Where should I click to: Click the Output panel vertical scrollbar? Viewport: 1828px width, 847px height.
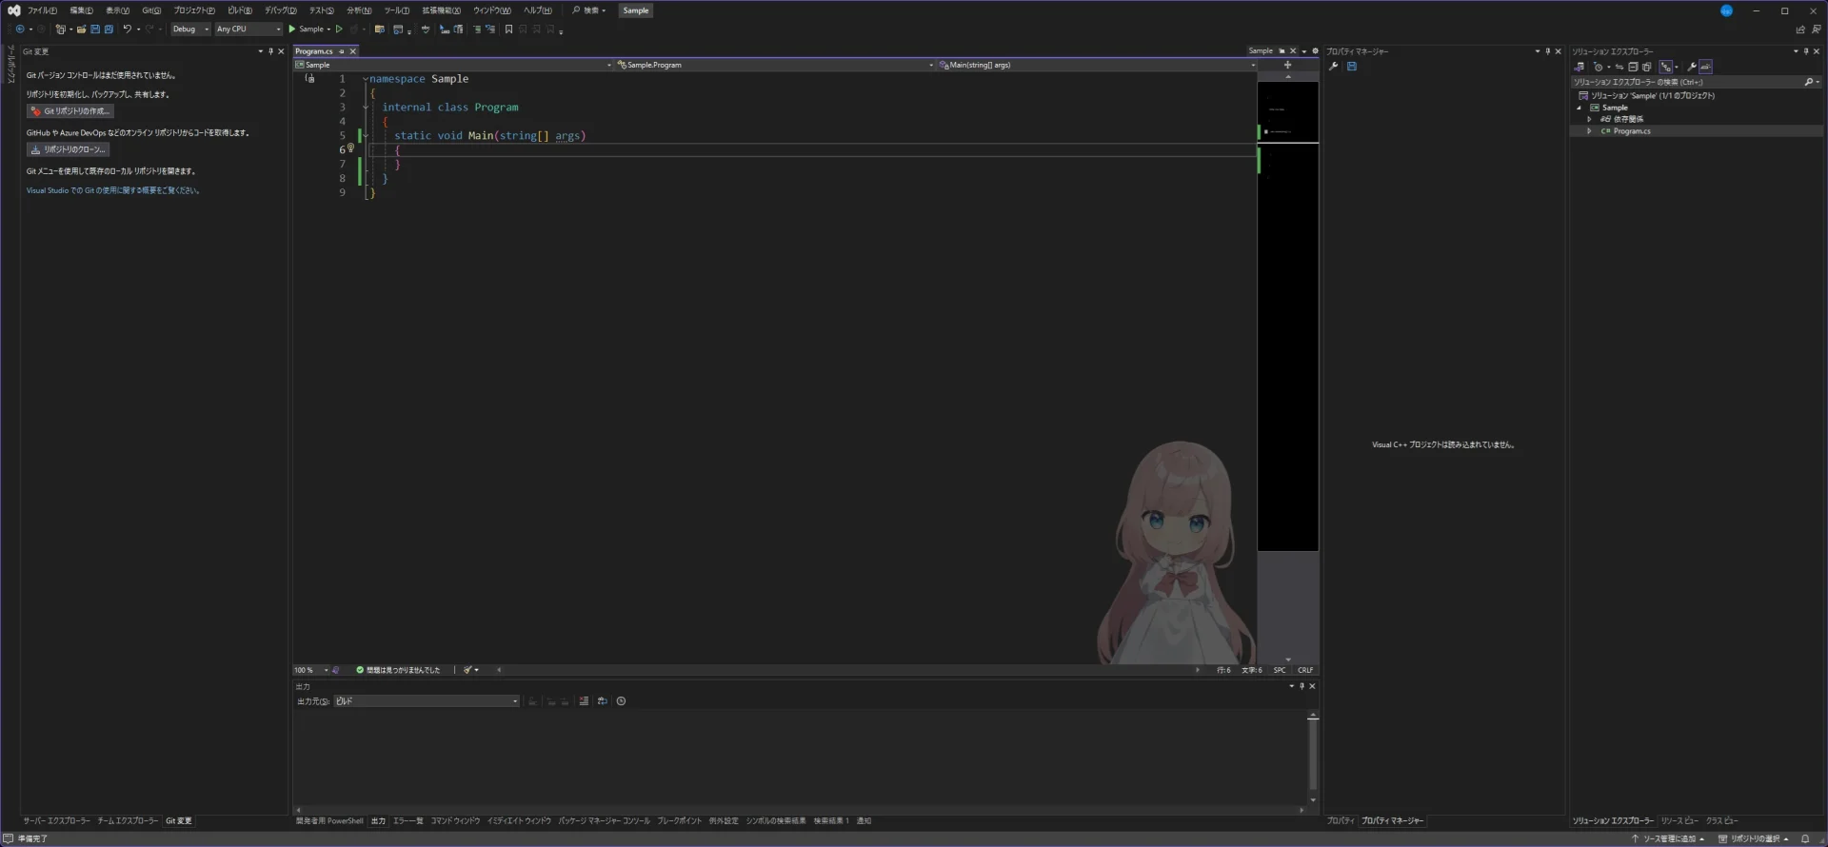click(1313, 758)
